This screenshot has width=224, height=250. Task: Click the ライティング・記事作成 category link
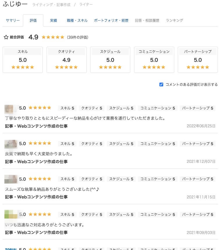click(51, 5)
